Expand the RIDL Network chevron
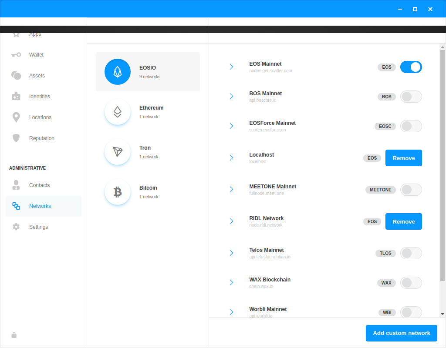 [232, 221]
